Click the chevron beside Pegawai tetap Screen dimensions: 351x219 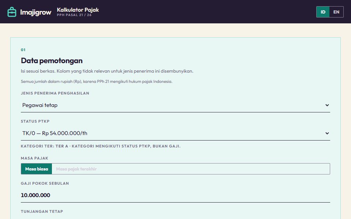tap(327, 105)
